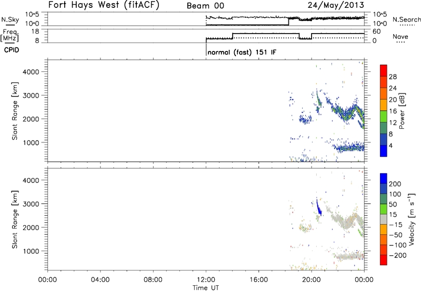Click the gray -15 to 15 velocity swatch
This screenshot has height=291, width=421.
(x=384, y=219)
